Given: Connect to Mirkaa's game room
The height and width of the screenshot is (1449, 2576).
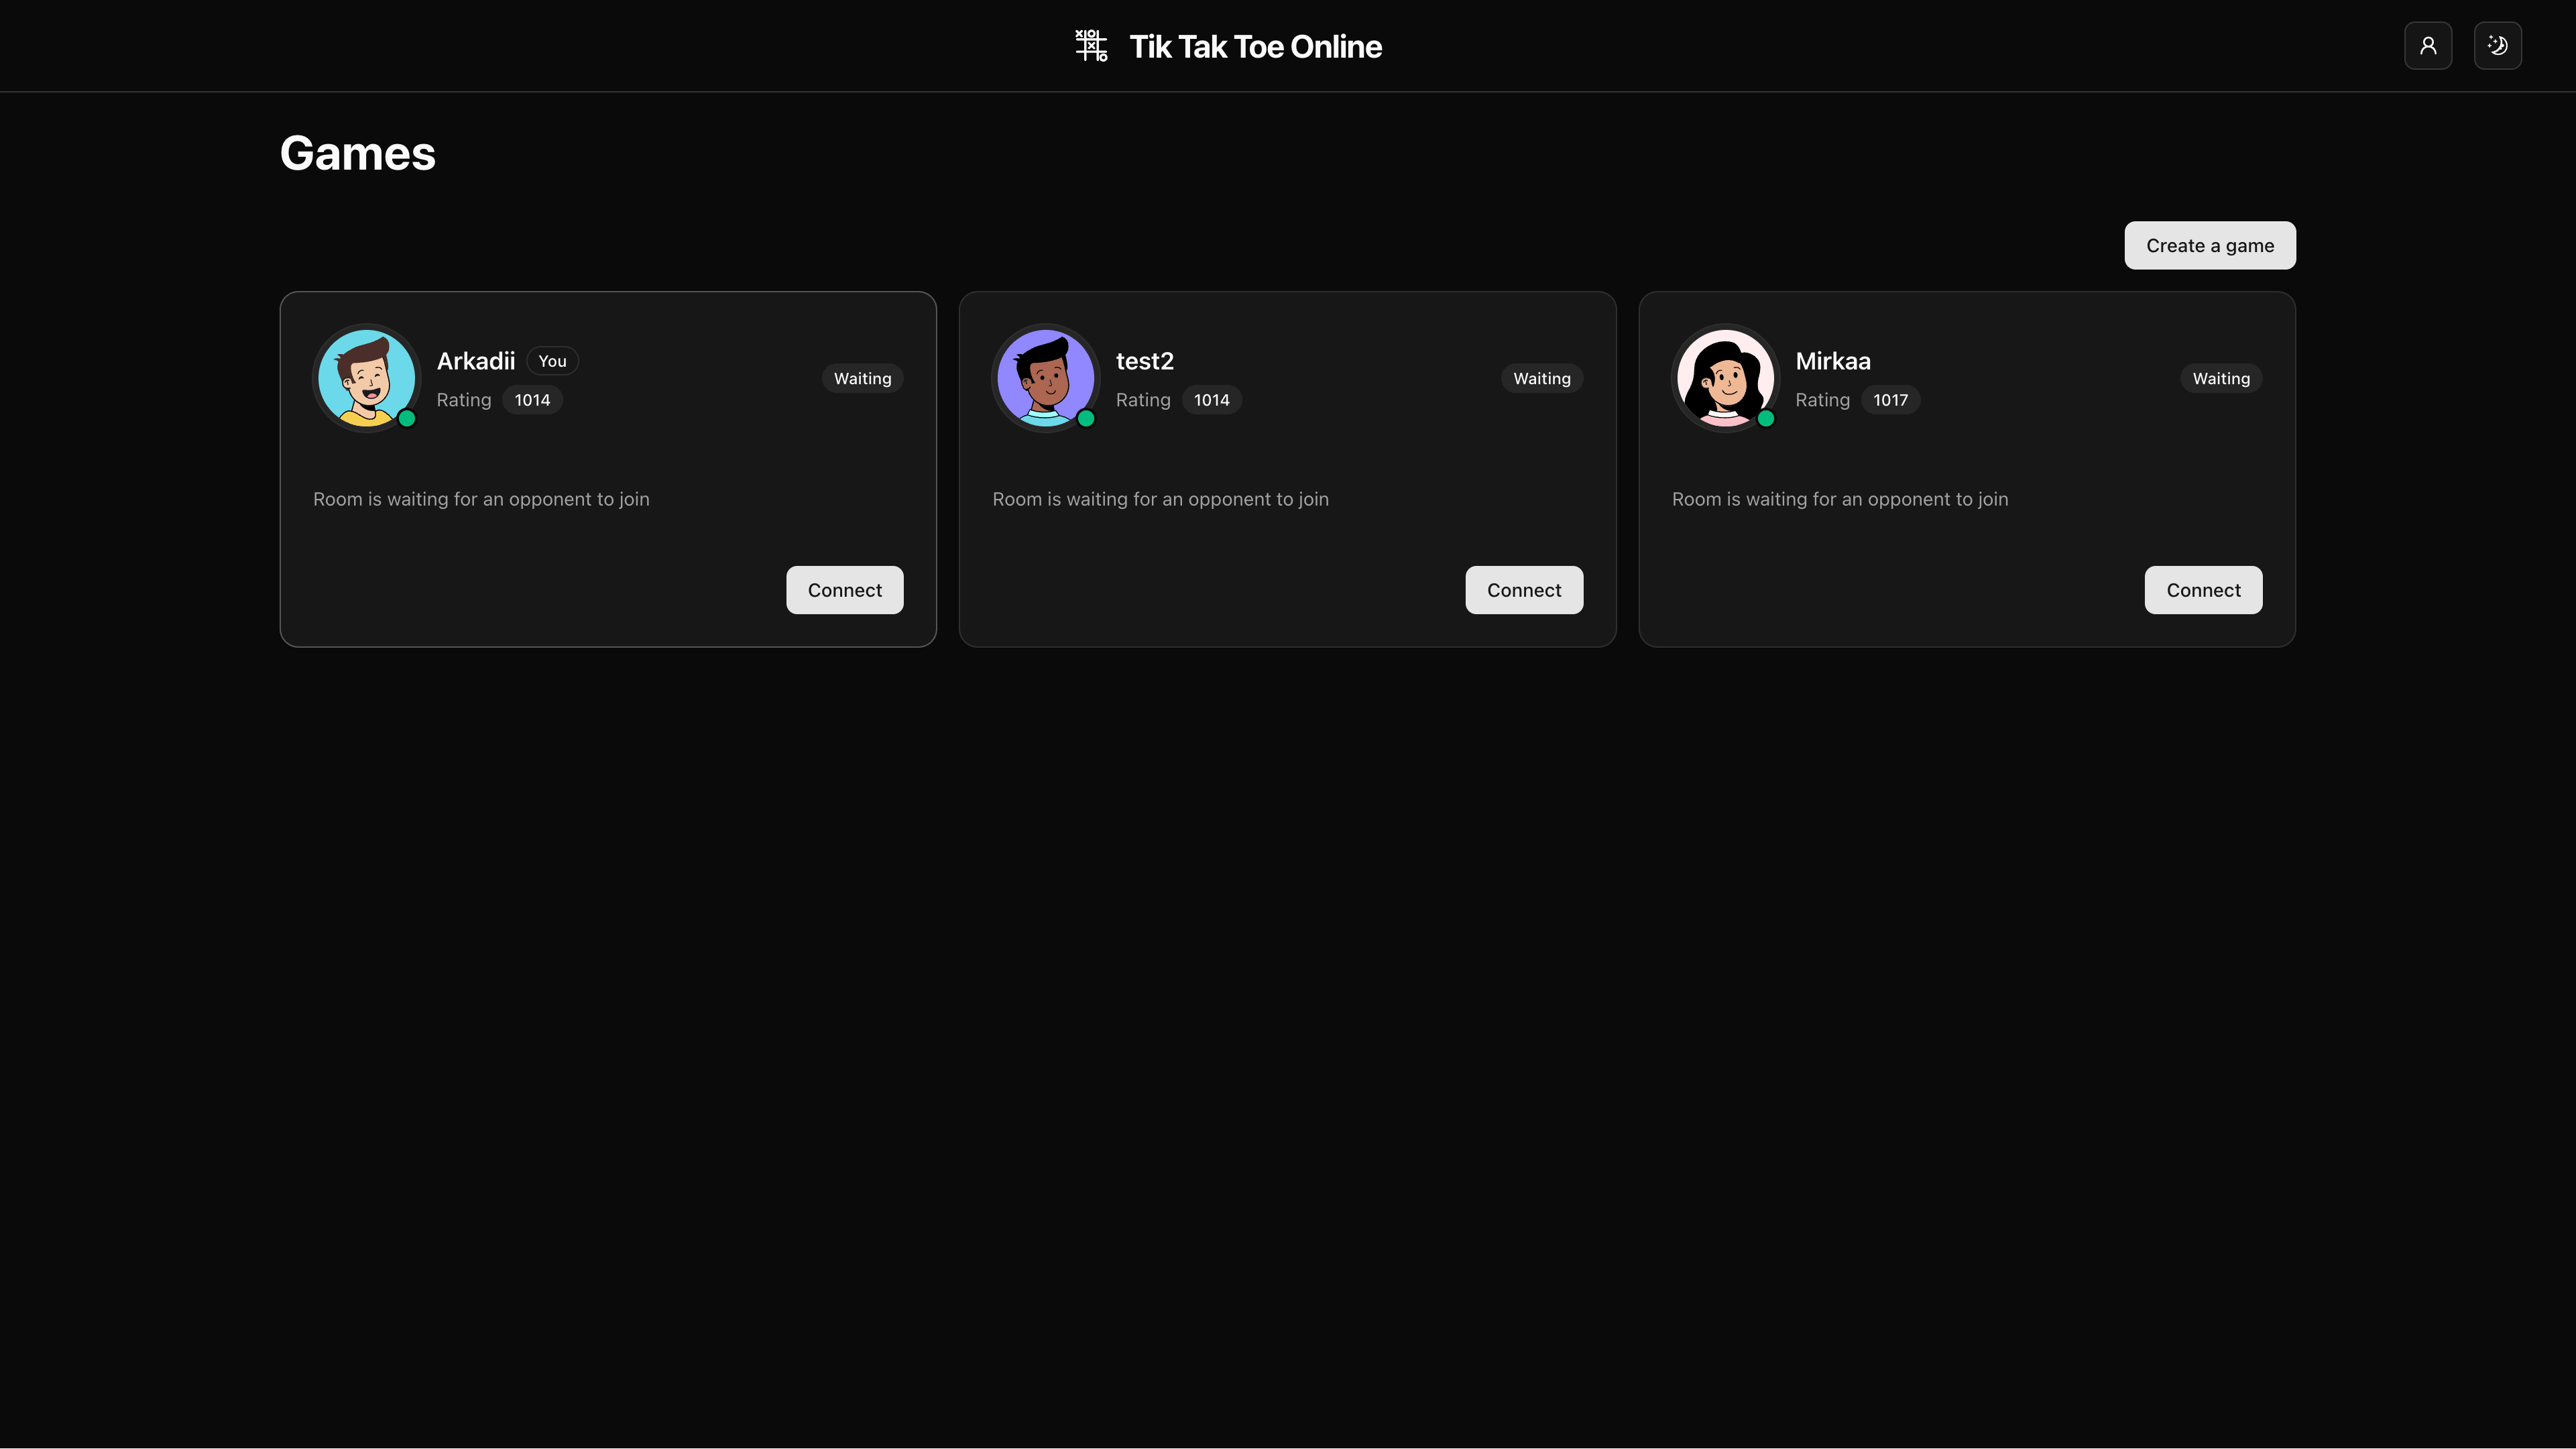Looking at the screenshot, I should tap(2203, 589).
